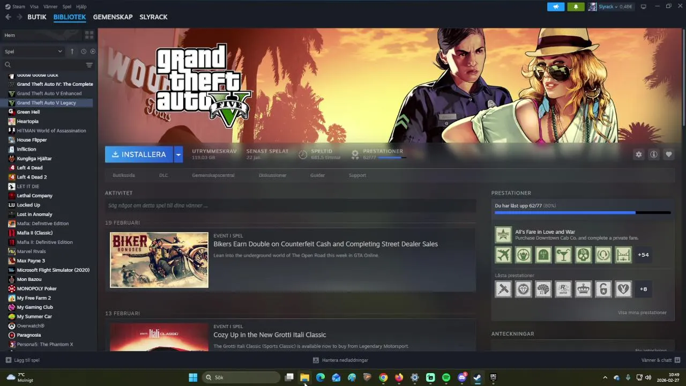Open the Gemenskapscentral tab
The image size is (686, 386).
pos(213,175)
